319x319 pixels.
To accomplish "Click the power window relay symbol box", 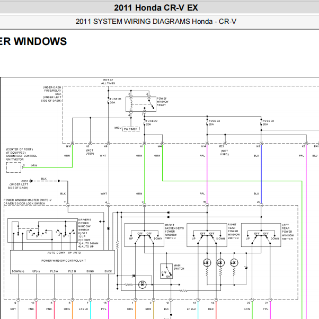I will [x=141, y=104].
